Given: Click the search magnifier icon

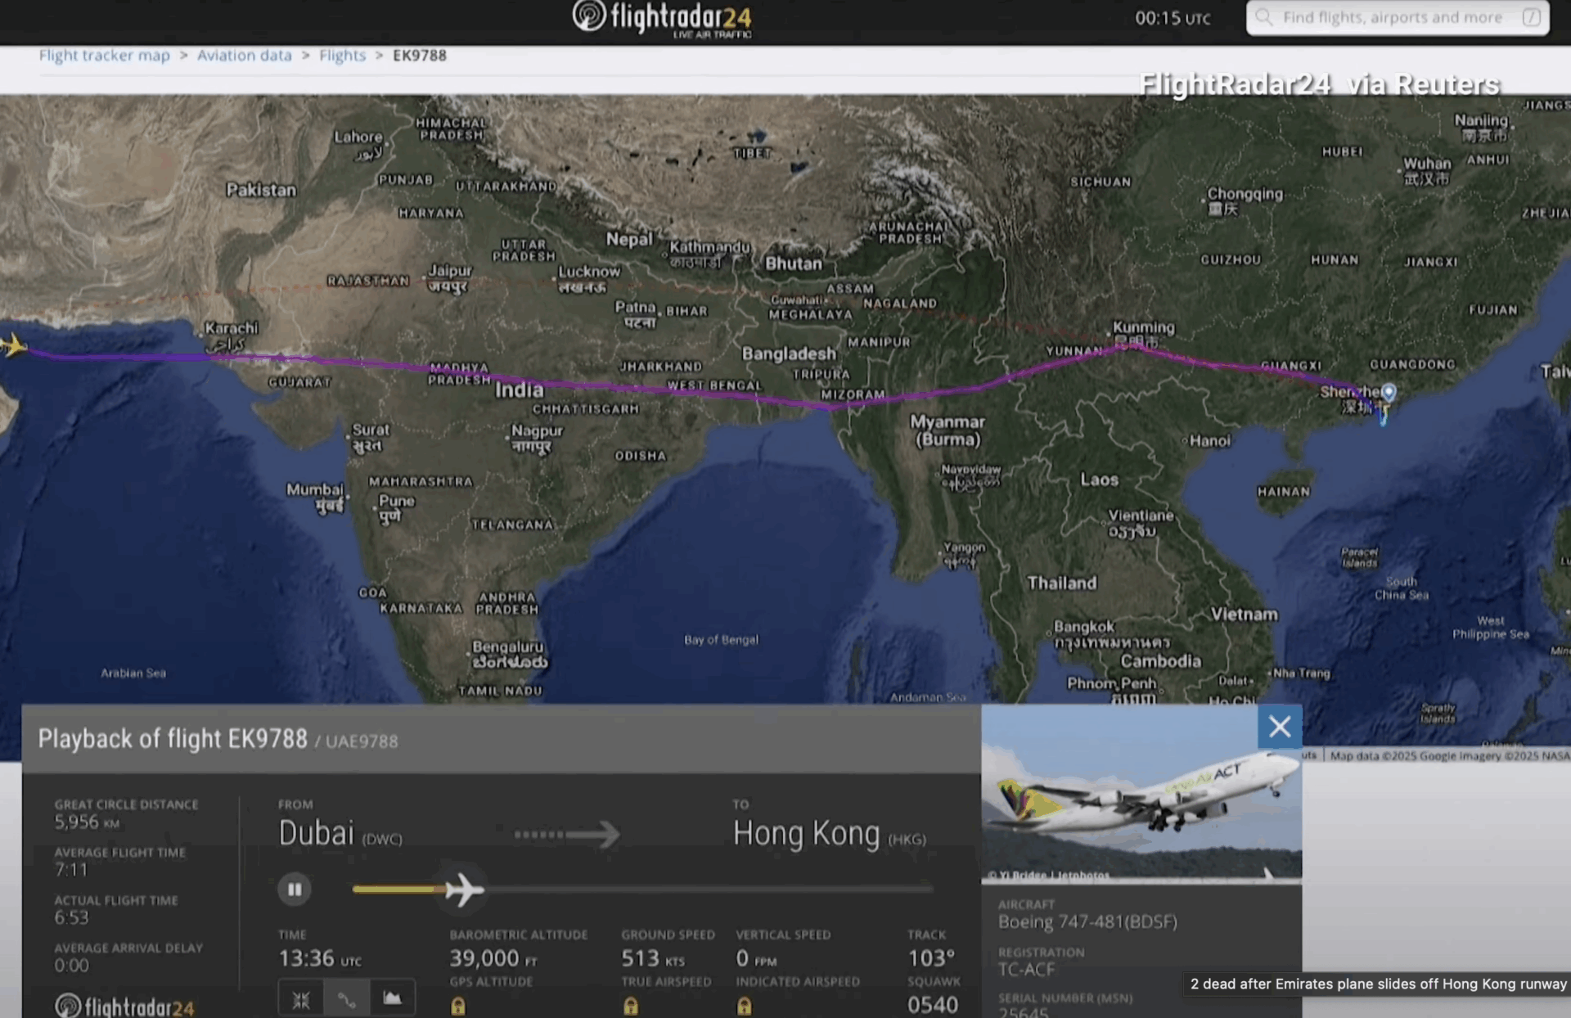Looking at the screenshot, I should click(x=1264, y=17).
